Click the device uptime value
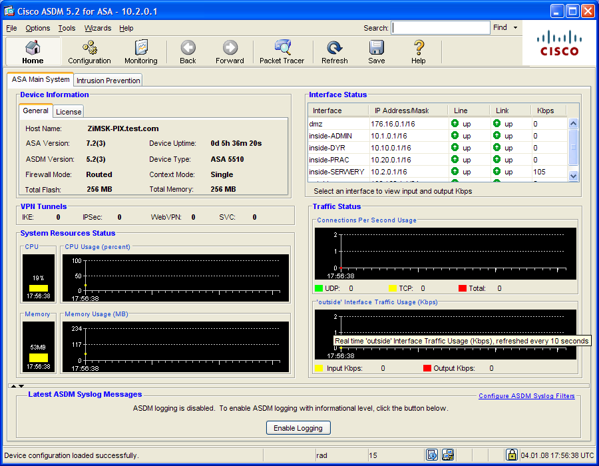The image size is (599, 466). [x=236, y=143]
